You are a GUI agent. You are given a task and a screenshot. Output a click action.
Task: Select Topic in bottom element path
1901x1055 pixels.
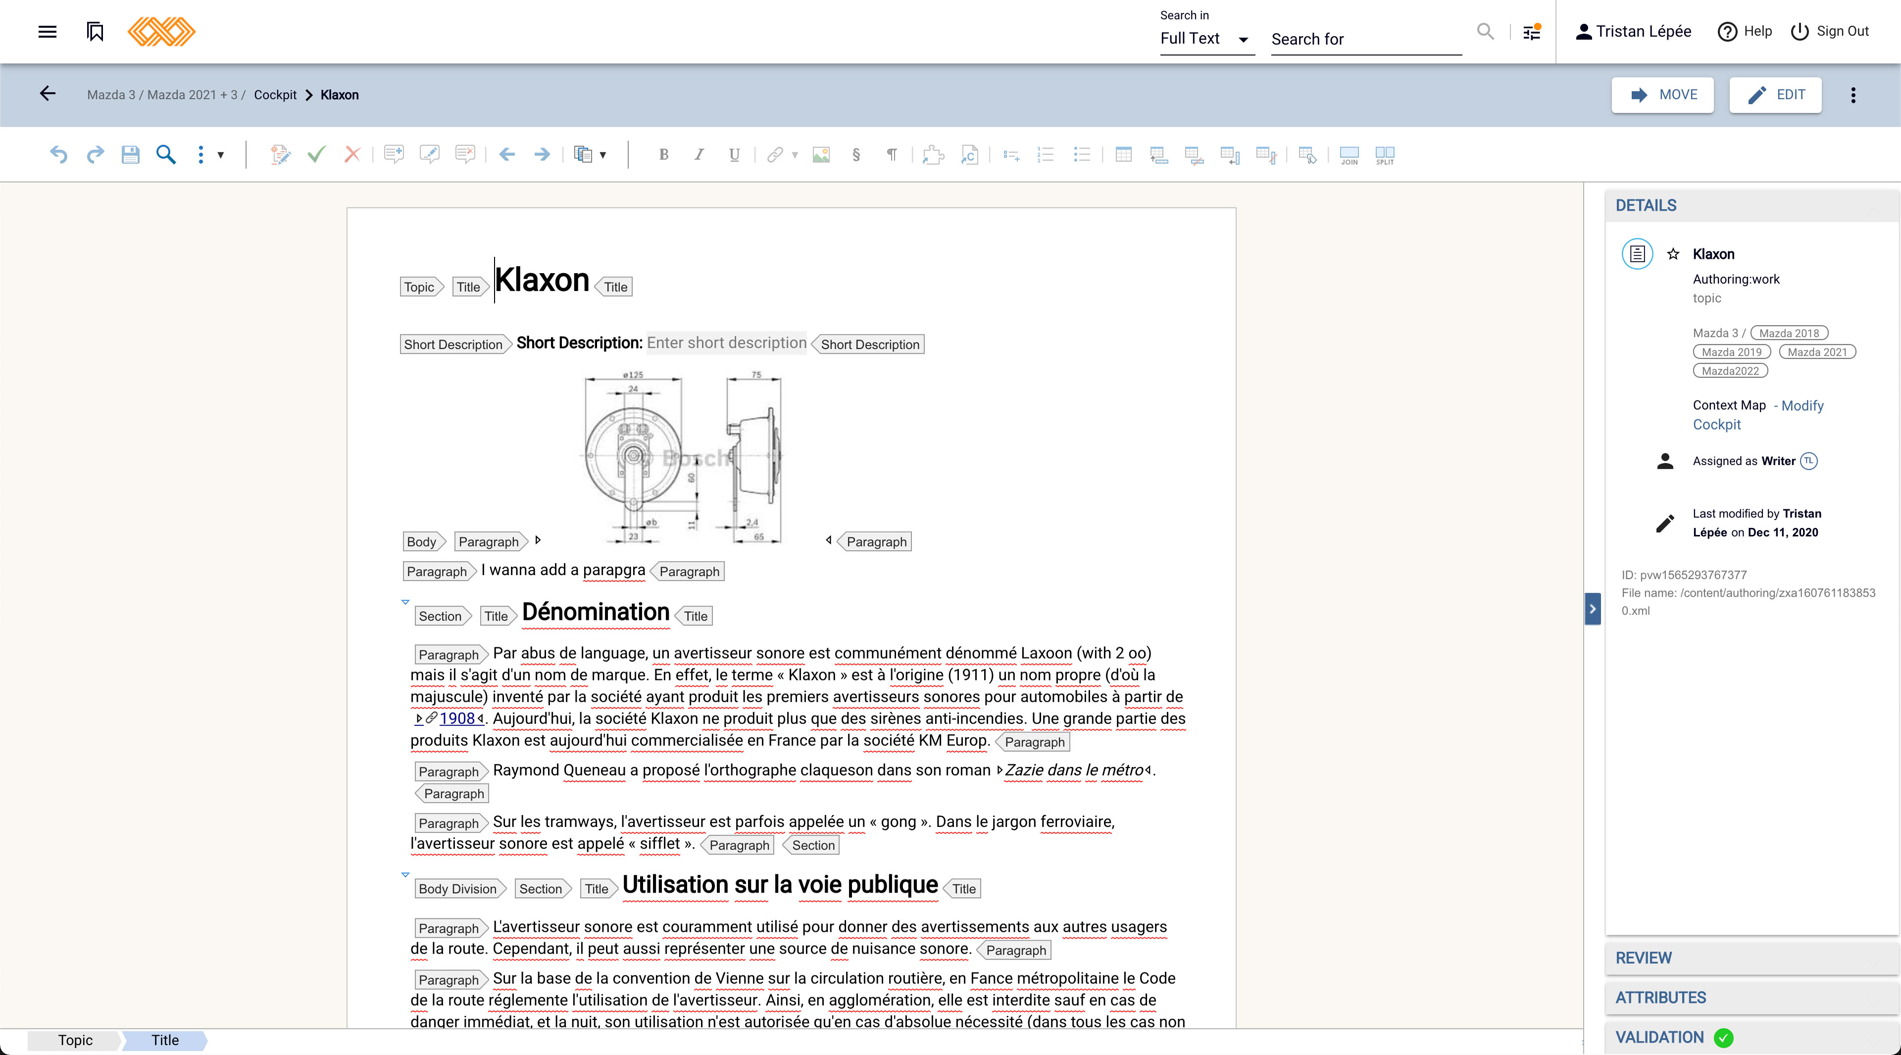click(x=75, y=1040)
